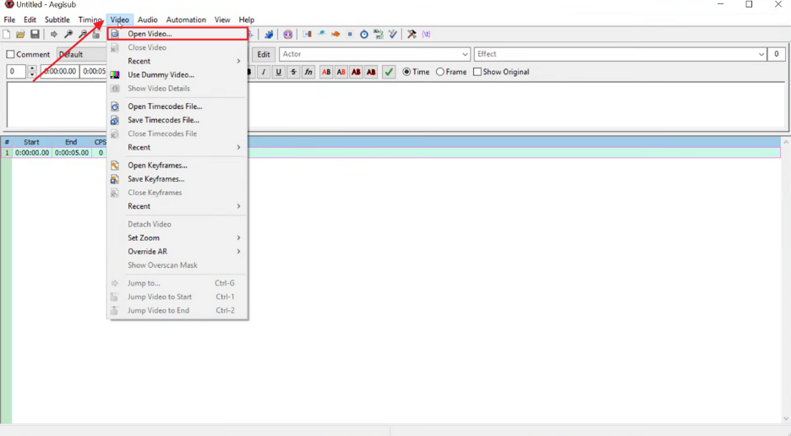Click the Open subtitles folder icon

click(x=20, y=35)
